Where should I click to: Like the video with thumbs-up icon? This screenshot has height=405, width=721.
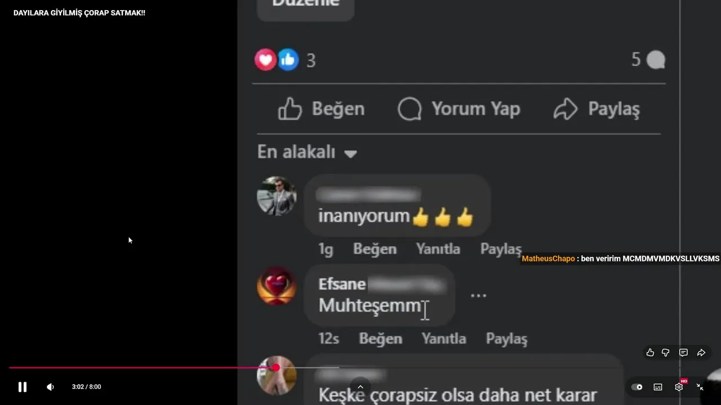pos(650,353)
